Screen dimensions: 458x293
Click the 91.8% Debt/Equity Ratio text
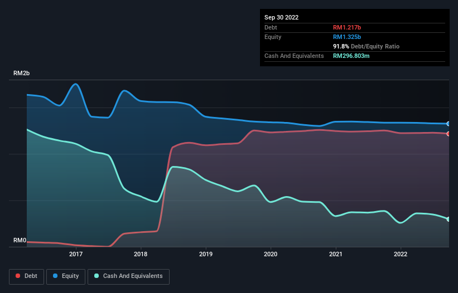tap(366, 46)
